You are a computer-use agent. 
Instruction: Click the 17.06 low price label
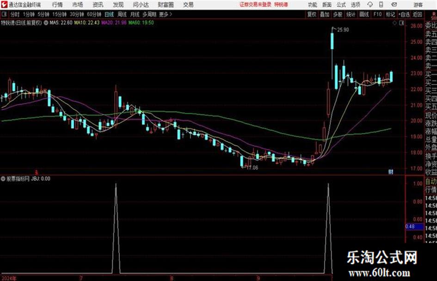coord(252,168)
